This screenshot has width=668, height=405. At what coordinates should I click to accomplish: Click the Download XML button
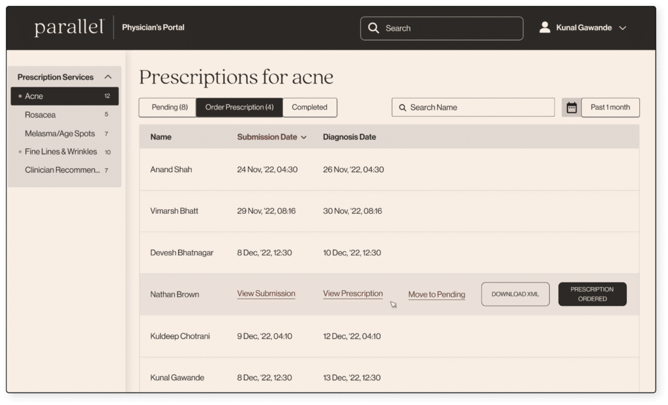pos(515,294)
